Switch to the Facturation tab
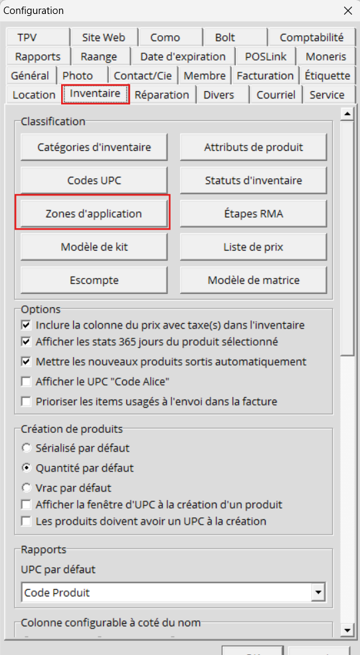 tap(265, 76)
